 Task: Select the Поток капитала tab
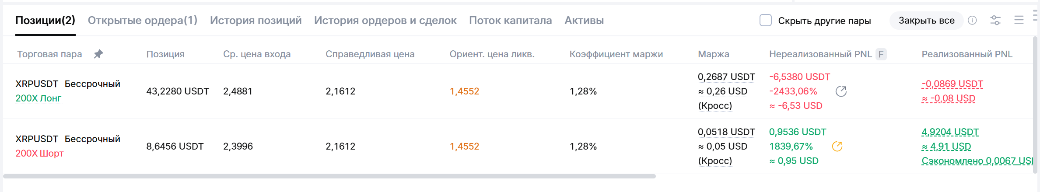510,21
